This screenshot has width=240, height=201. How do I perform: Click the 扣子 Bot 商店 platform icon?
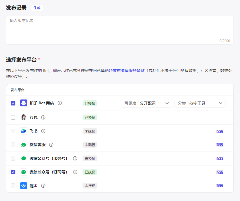(x=24, y=103)
